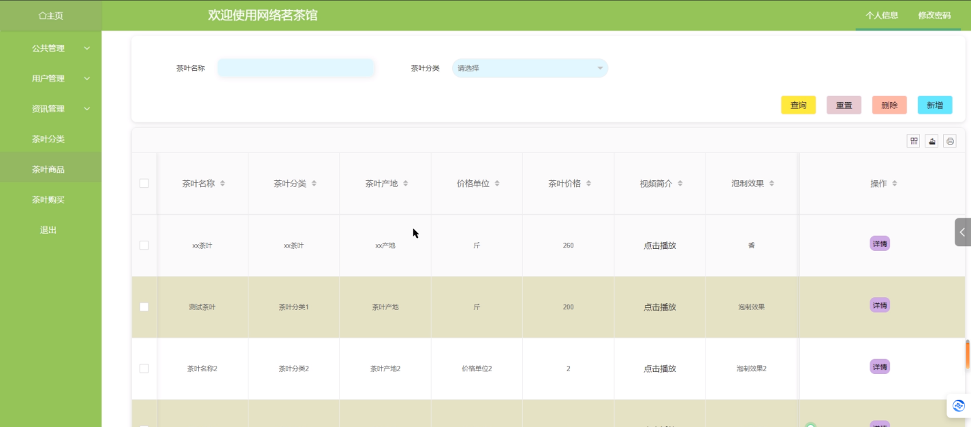Expand the 资讯管理 sidebar menu

tap(51, 109)
